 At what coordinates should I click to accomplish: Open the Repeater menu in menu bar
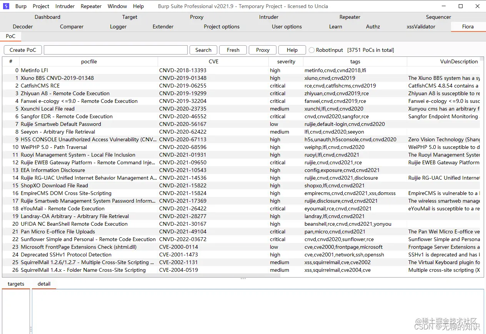tap(91, 6)
